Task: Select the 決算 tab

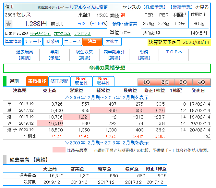Action: coord(92,42)
